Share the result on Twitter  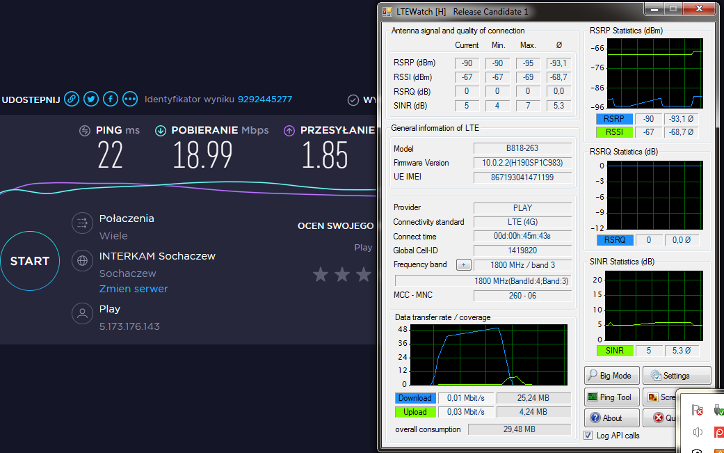91,99
